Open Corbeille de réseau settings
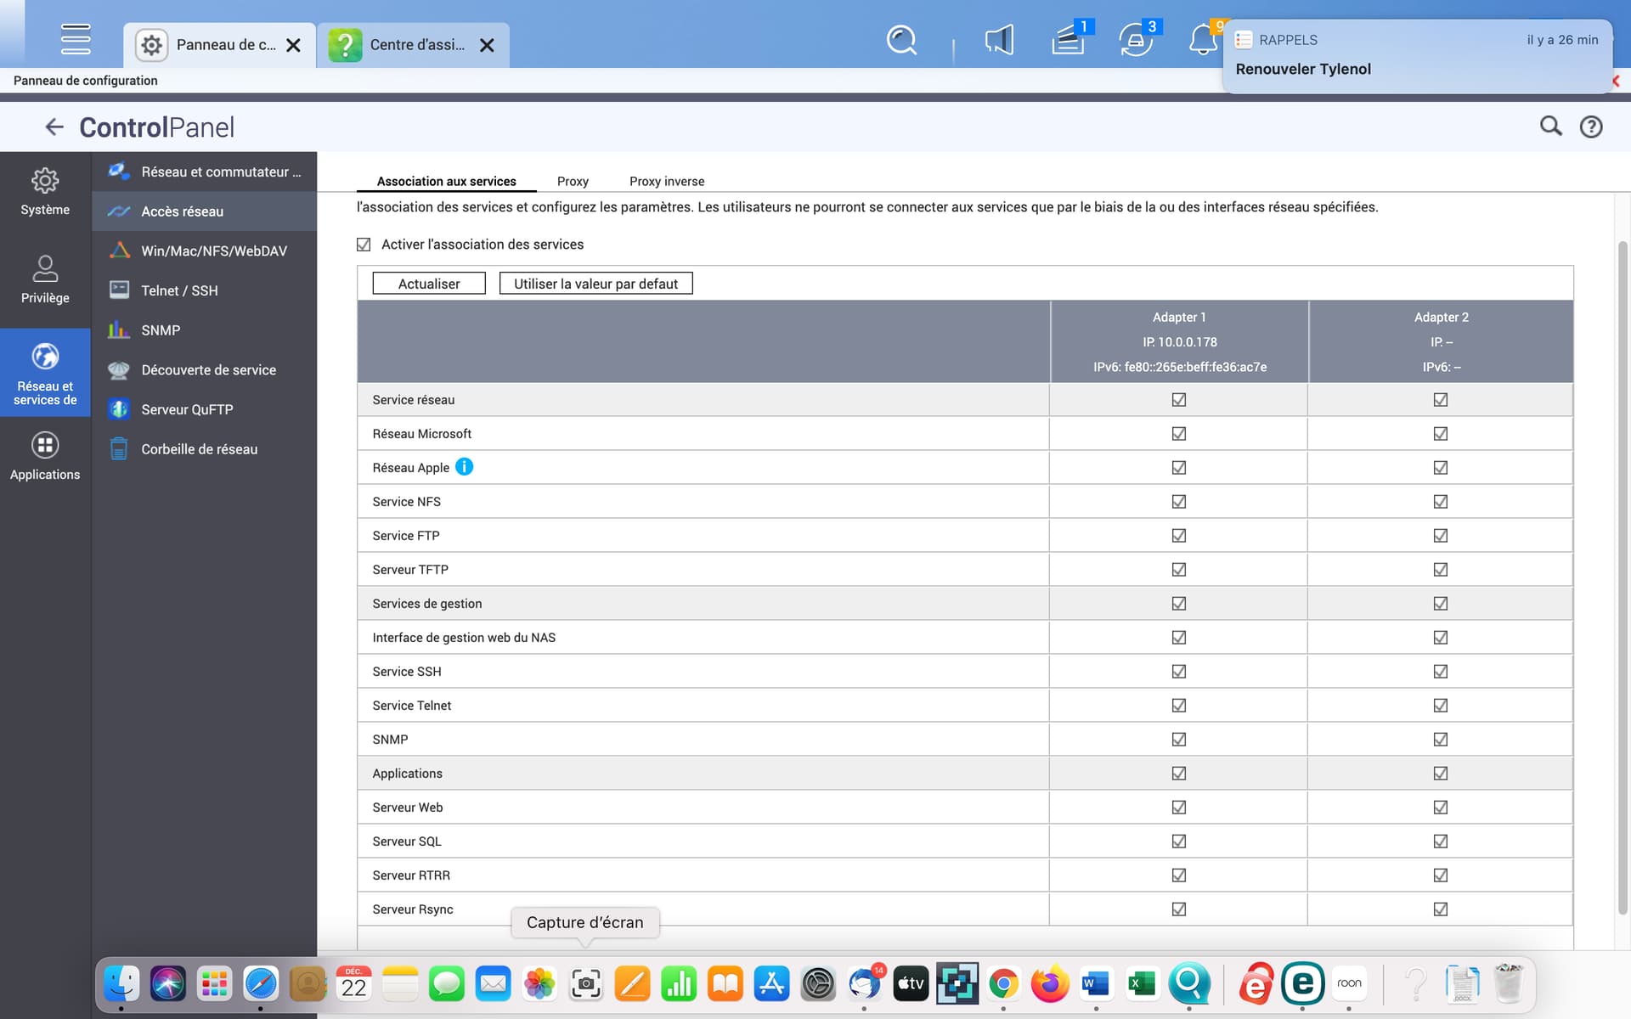The height and width of the screenshot is (1019, 1631). pyautogui.click(x=204, y=449)
